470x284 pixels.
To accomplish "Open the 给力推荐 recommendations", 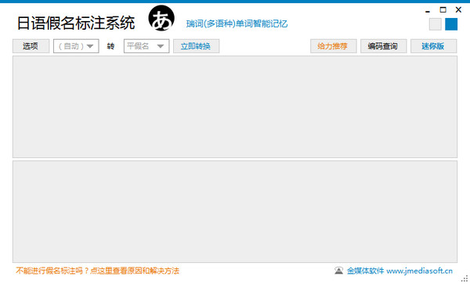I will pos(334,46).
